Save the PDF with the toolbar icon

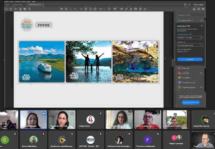click(6, 9)
